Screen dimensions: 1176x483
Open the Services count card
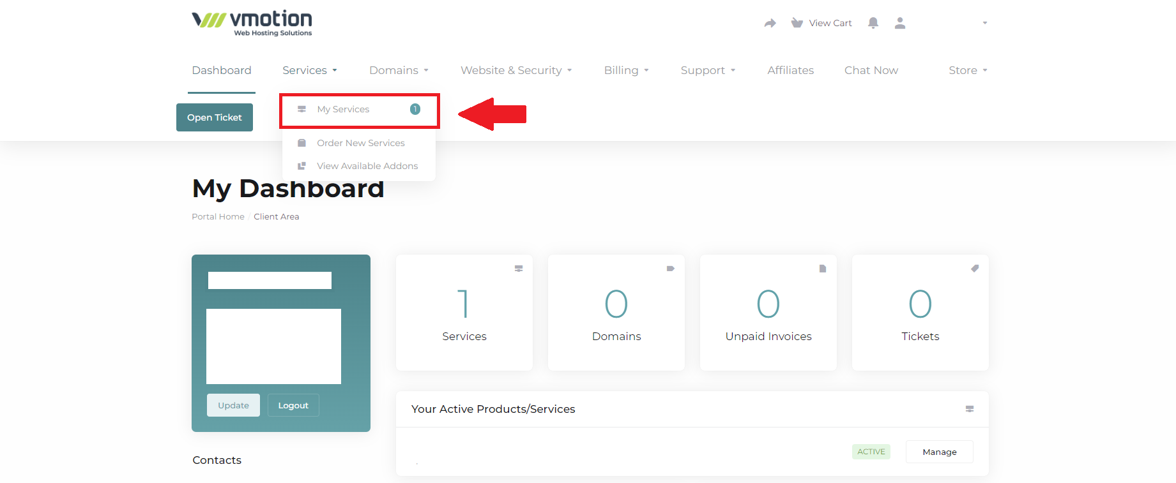coord(464,313)
